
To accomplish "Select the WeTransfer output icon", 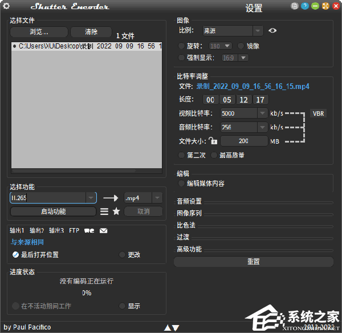I will (89, 230).
